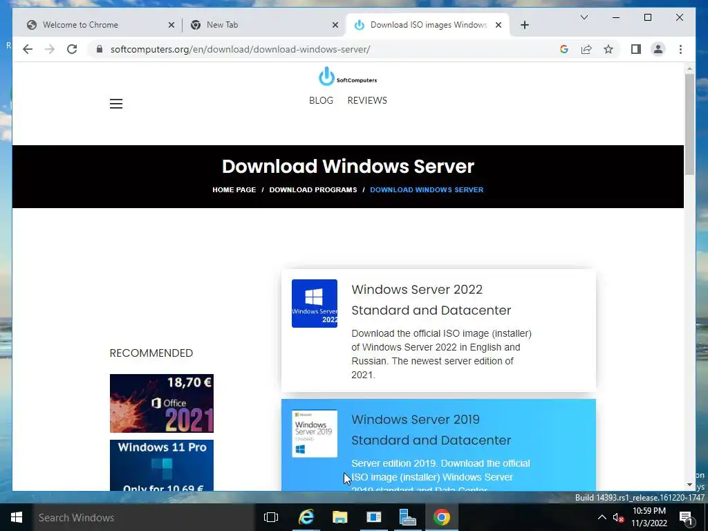Launch Internet Explorer from taskbar

pos(306,517)
